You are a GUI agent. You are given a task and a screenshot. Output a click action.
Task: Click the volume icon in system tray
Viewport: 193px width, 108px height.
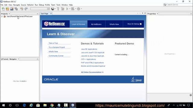[x=181, y=105]
